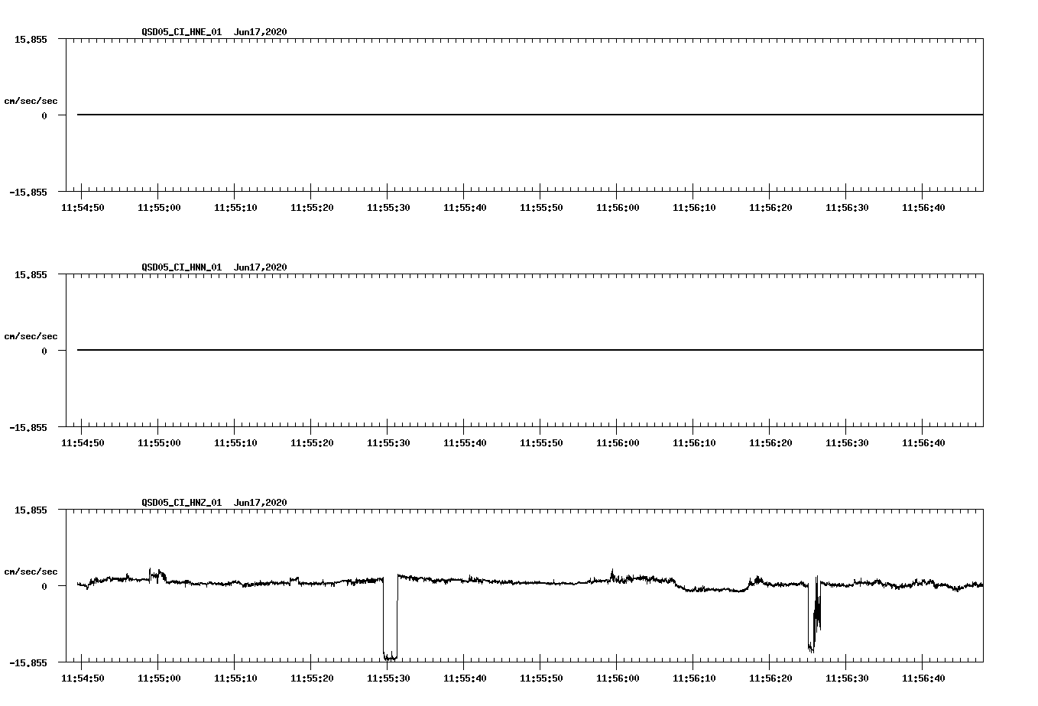Click 11:56:20 time label under HNE plot
The image size is (1038, 706).
tap(770, 208)
